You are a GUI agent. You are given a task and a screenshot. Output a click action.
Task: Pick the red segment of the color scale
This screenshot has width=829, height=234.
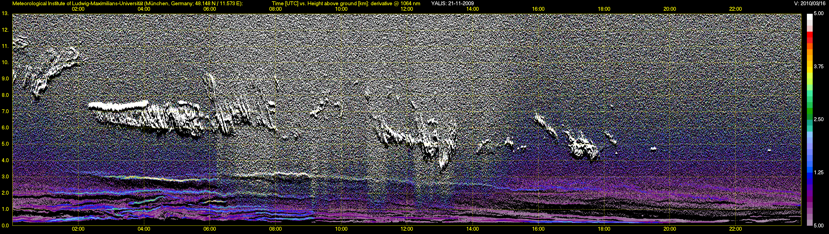pos(809,35)
